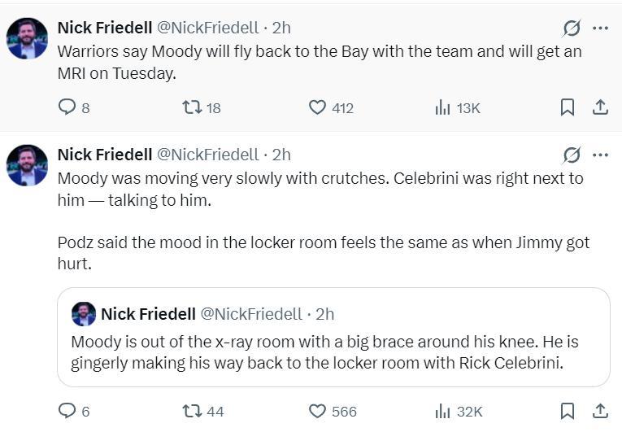Repost the tweet with 44 reposts
This screenshot has height=432, width=622.
(192, 411)
